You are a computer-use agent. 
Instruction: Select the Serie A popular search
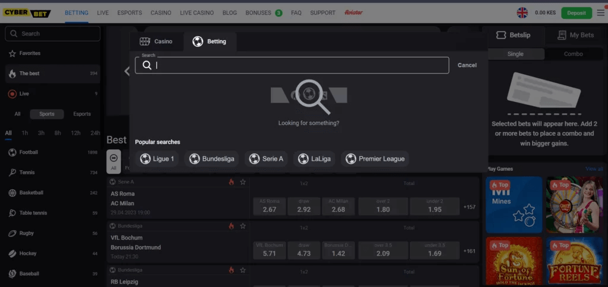[x=266, y=159]
